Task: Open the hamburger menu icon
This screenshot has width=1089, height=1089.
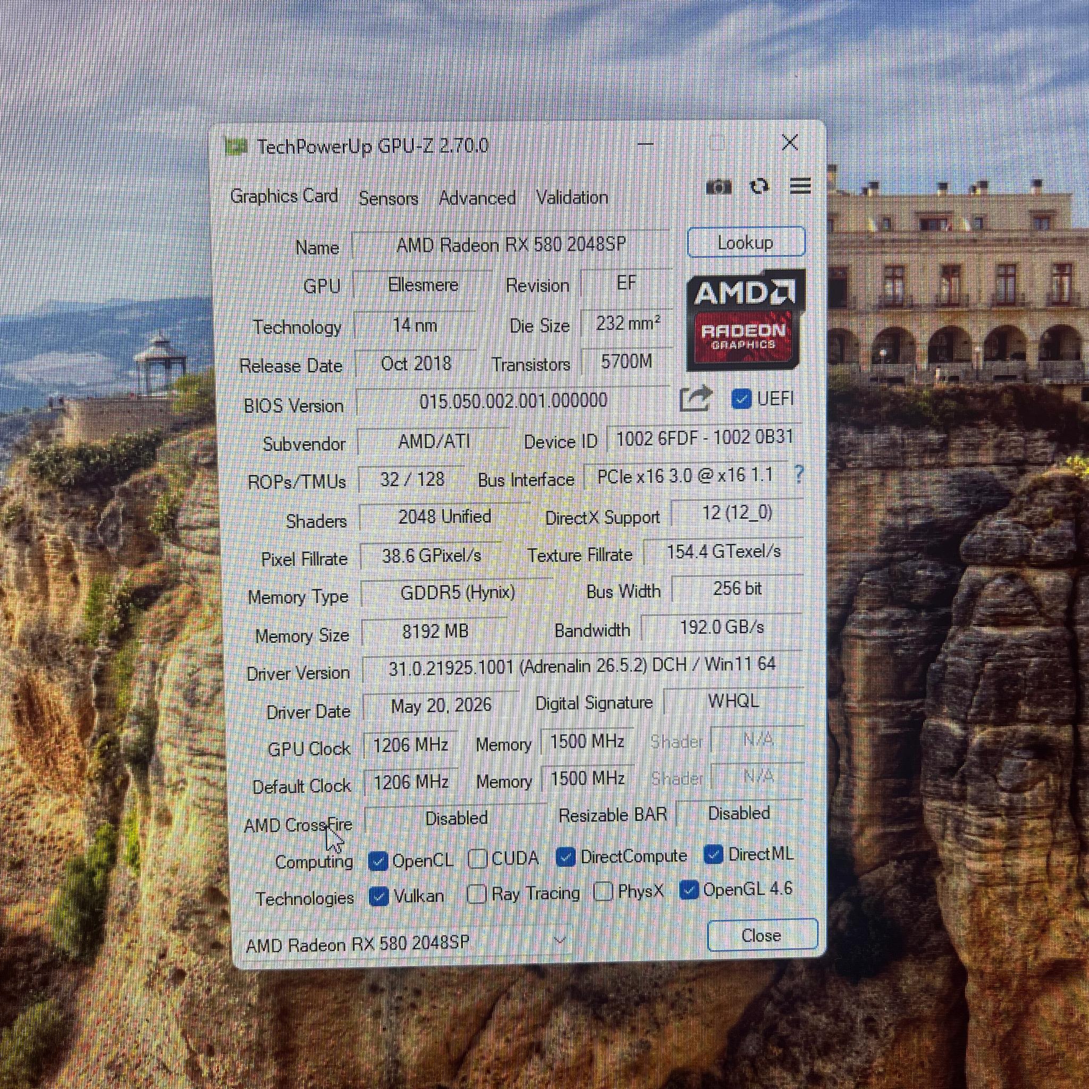Action: click(800, 186)
